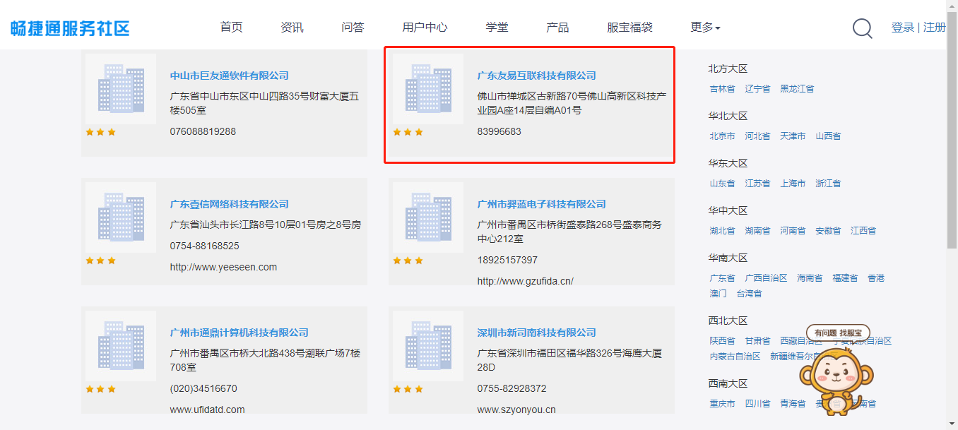Viewport: 958px width, 430px height.
Task: Click building icon for 广东友易互联科技有限公司
Action: tap(428, 89)
